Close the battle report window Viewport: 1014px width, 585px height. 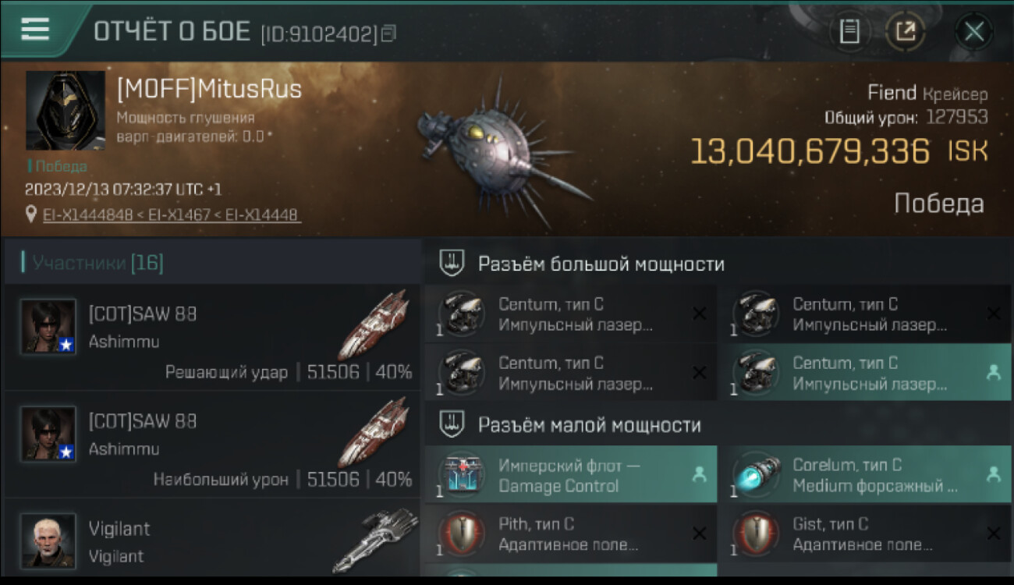click(973, 32)
